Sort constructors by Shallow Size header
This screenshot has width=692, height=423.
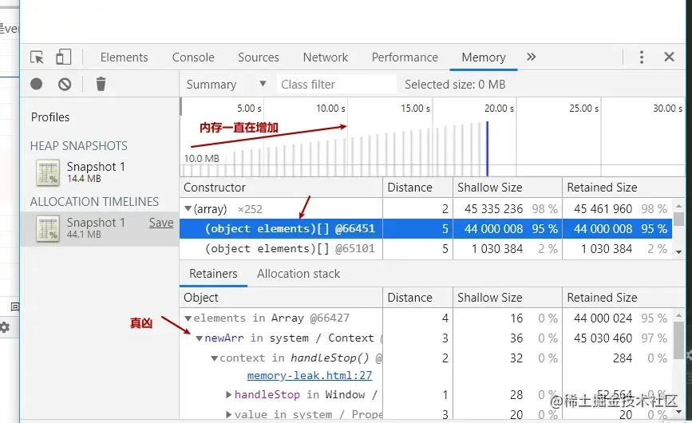(507, 188)
